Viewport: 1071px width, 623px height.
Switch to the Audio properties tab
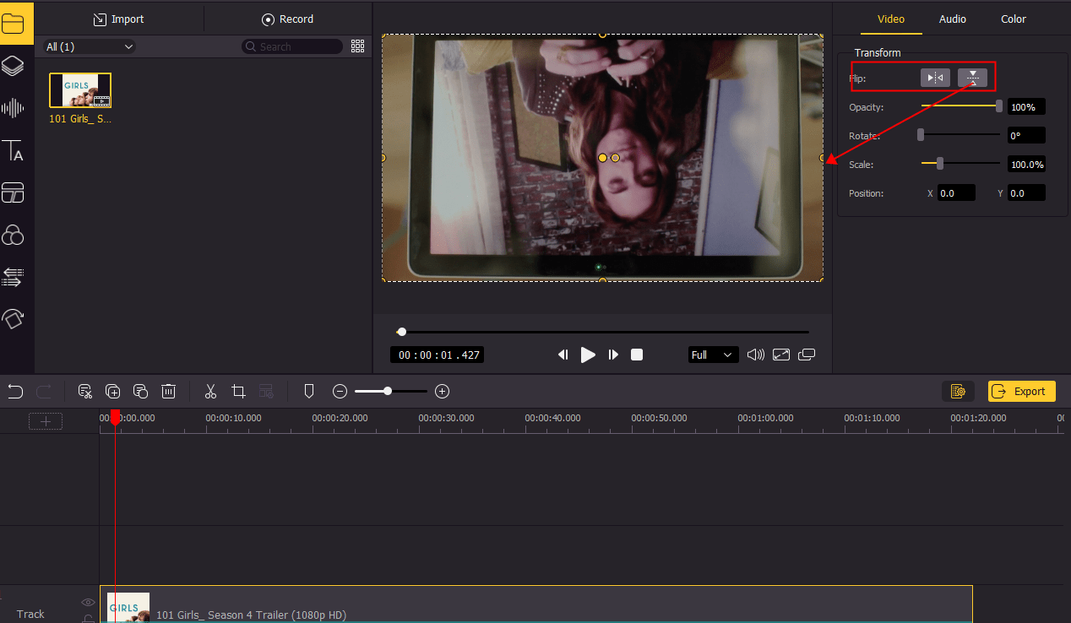953,19
